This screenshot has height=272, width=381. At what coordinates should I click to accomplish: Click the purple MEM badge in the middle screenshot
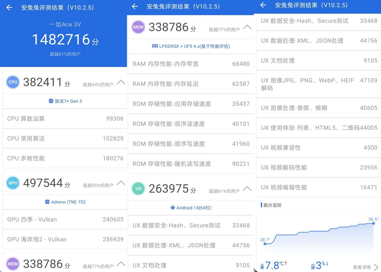coord(138,27)
